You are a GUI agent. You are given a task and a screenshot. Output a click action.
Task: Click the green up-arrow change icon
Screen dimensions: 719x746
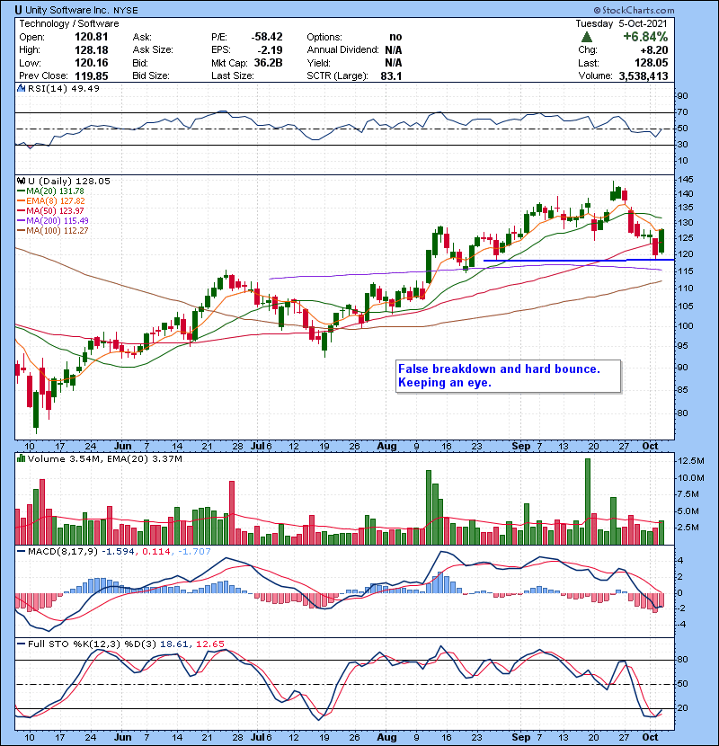587,37
